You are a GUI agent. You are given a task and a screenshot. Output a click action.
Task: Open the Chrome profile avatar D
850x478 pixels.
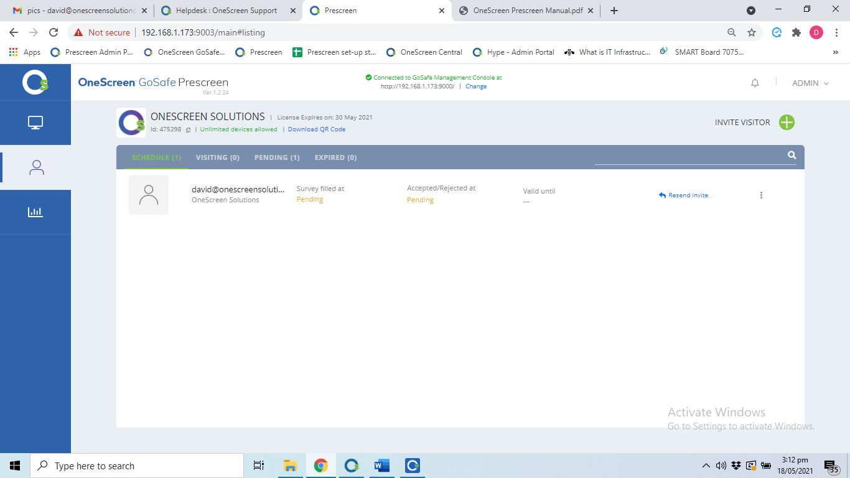click(x=816, y=32)
